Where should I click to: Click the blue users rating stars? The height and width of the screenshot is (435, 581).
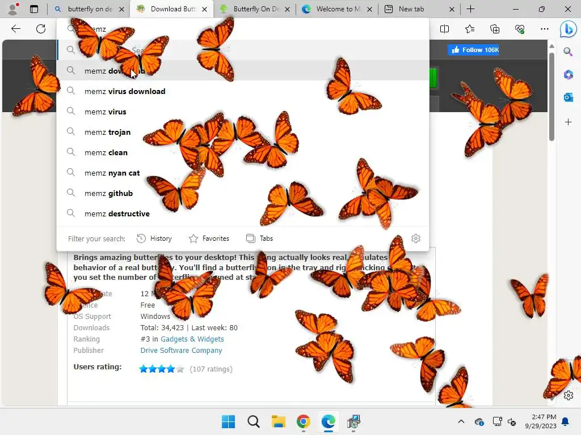tap(162, 369)
